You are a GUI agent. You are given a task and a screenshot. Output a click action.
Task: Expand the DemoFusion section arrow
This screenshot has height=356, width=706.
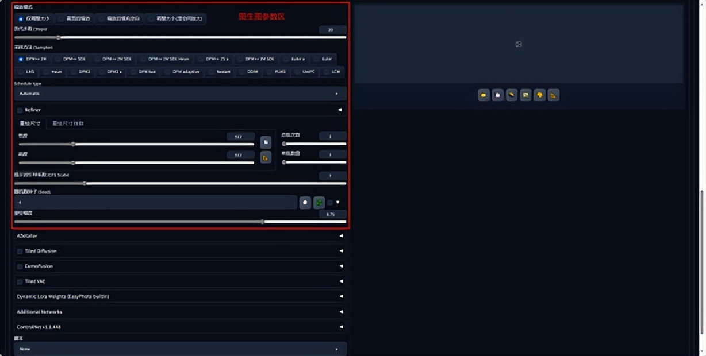tap(341, 266)
